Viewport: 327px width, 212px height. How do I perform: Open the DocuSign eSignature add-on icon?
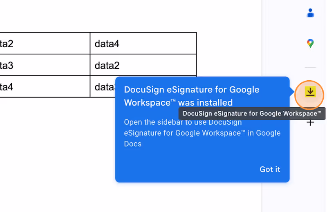(310, 92)
